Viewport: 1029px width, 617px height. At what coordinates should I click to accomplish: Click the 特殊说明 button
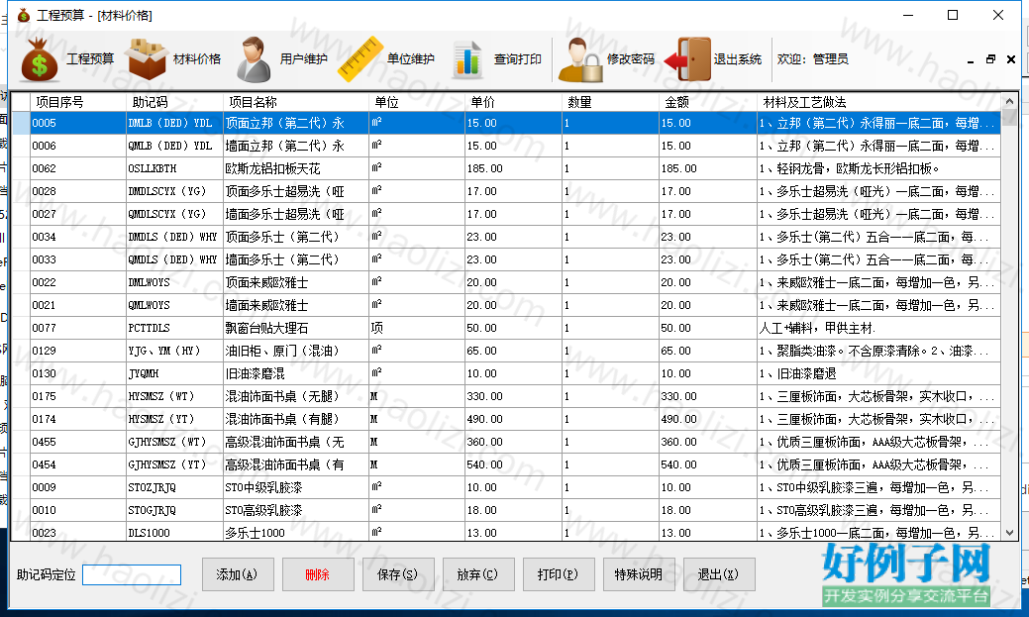tap(639, 574)
